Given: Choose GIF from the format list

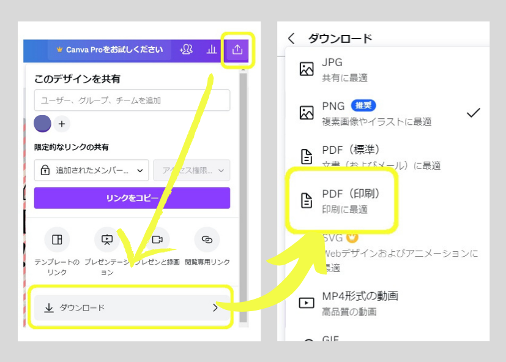Looking at the screenshot, I should pos(330,340).
